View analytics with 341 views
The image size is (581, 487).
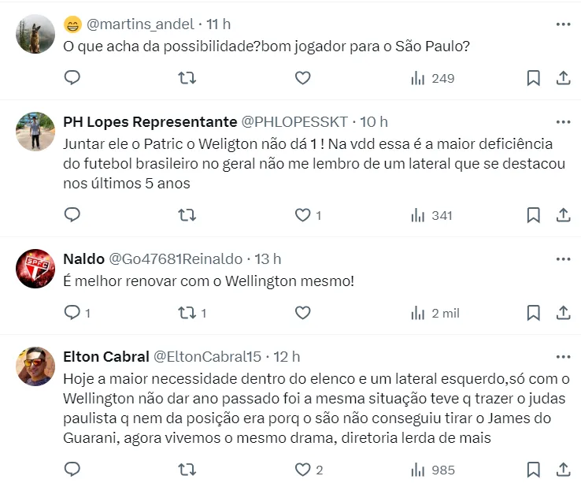pyautogui.click(x=432, y=215)
